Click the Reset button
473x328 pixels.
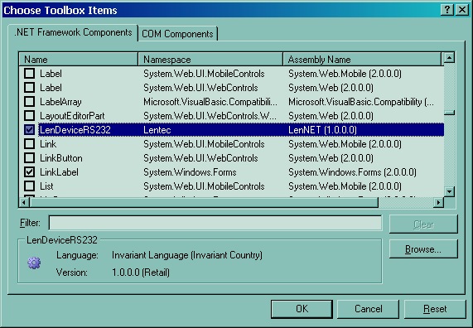click(x=435, y=309)
